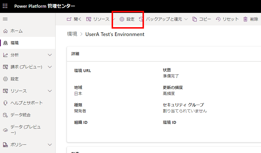Viewport: 261px width, 153px height.
Task: Open the toolbar リソース dropdown arrow
Action: coord(114,19)
